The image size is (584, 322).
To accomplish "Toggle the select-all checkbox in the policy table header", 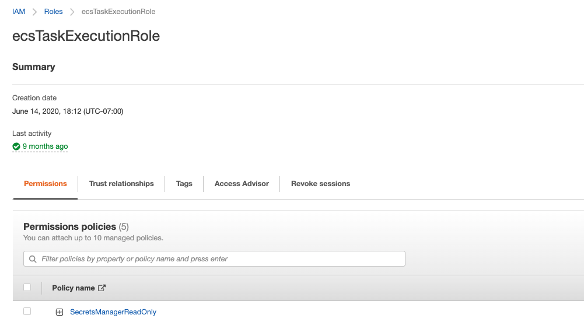I will click(27, 288).
